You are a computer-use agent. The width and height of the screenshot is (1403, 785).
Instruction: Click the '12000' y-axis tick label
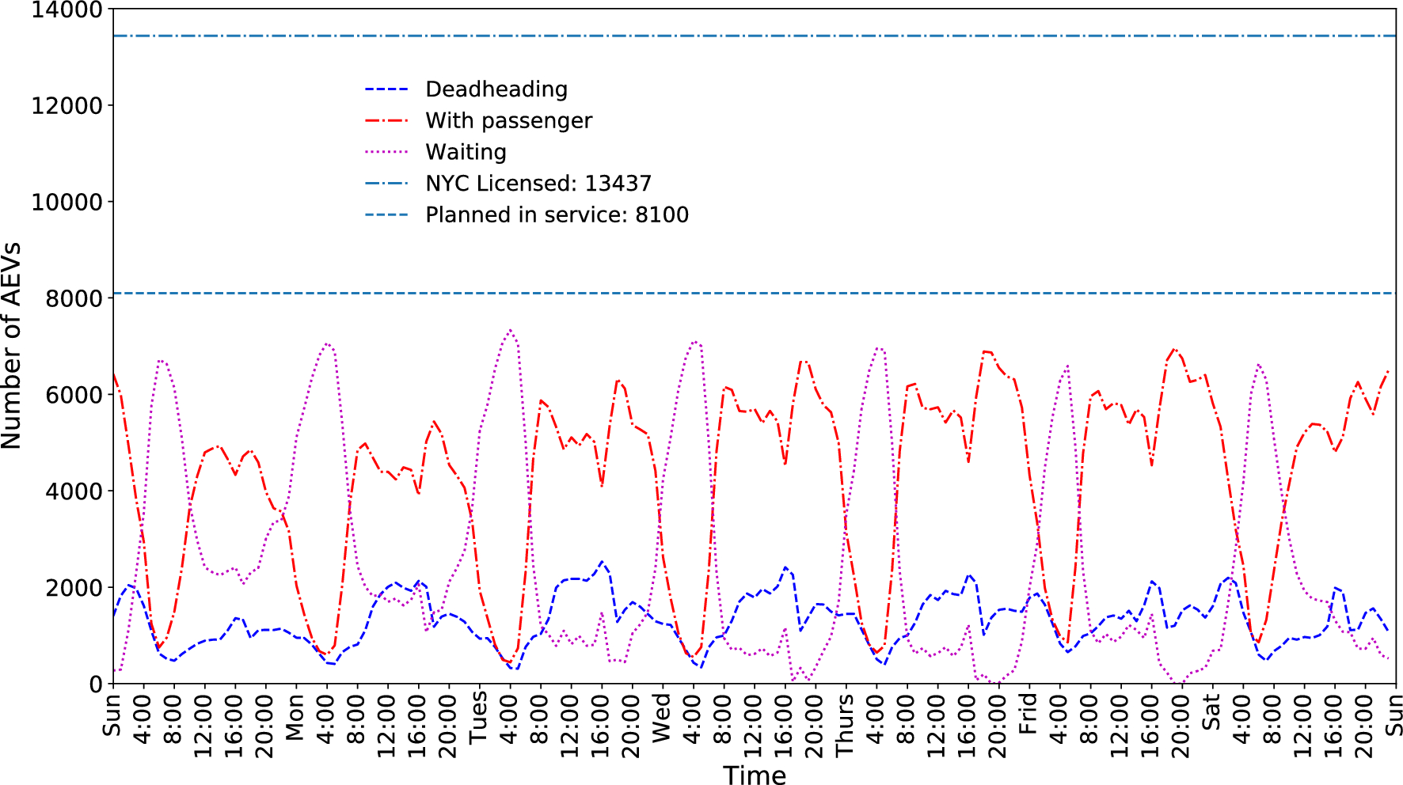[x=67, y=106]
